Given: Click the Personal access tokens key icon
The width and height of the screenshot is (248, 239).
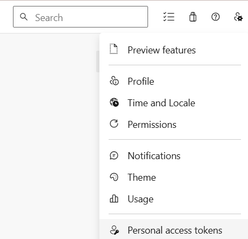Looking at the screenshot, I should (x=115, y=230).
